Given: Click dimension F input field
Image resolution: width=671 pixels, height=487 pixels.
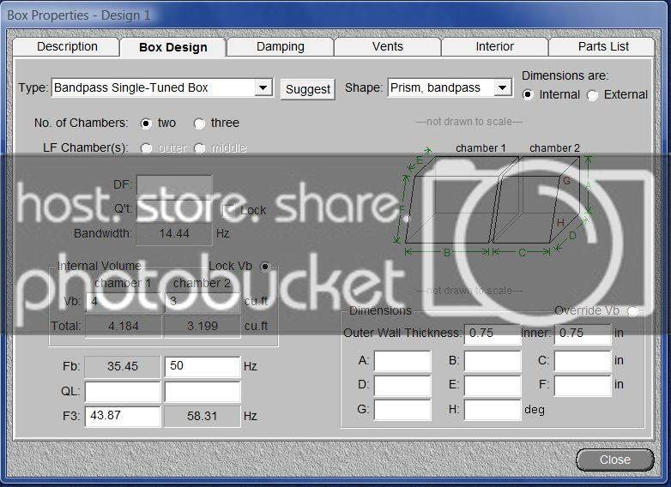Looking at the screenshot, I should (583, 385).
